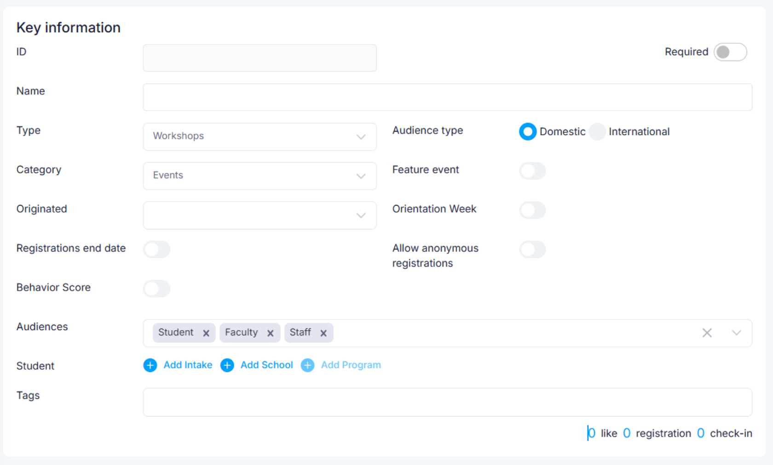This screenshot has width=773, height=465.
Task: Enable Allow anonymous registrations toggle
Action: click(532, 250)
